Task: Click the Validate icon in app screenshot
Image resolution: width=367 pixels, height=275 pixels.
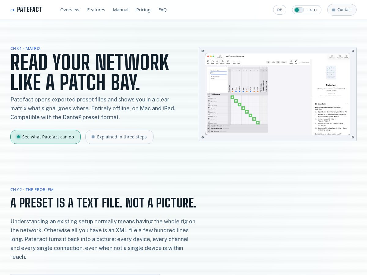Action: (x=347, y=56)
